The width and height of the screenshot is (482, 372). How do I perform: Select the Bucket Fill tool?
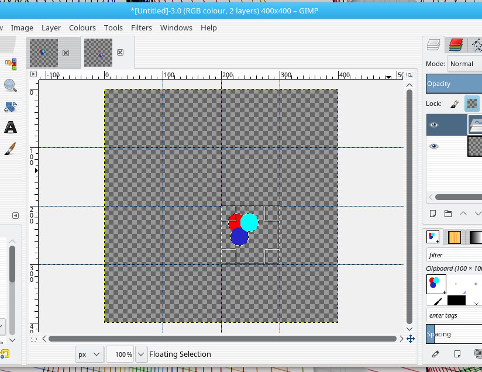coord(10,107)
